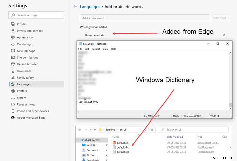Image resolution: width=237 pixels, height=161 pixels.
Task: Go to Appearance settings
Action: pyautogui.click(x=25, y=37)
